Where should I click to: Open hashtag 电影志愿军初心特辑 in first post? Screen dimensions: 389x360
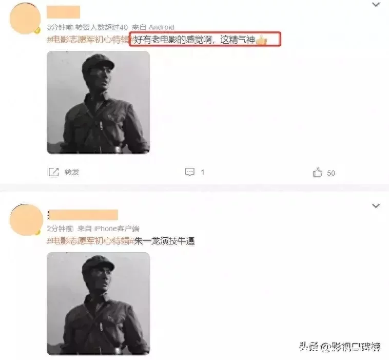coord(90,40)
